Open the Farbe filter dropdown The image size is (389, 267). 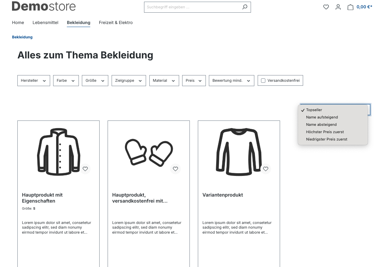(x=66, y=81)
